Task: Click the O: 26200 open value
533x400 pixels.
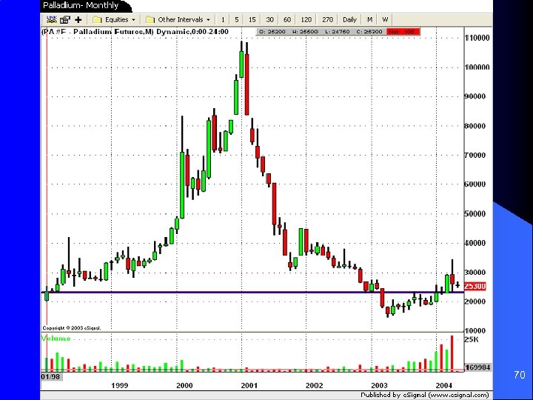Action: tap(272, 32)
